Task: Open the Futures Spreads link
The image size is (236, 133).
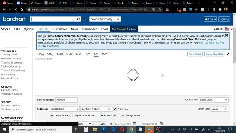Action: tap(10, 105)
